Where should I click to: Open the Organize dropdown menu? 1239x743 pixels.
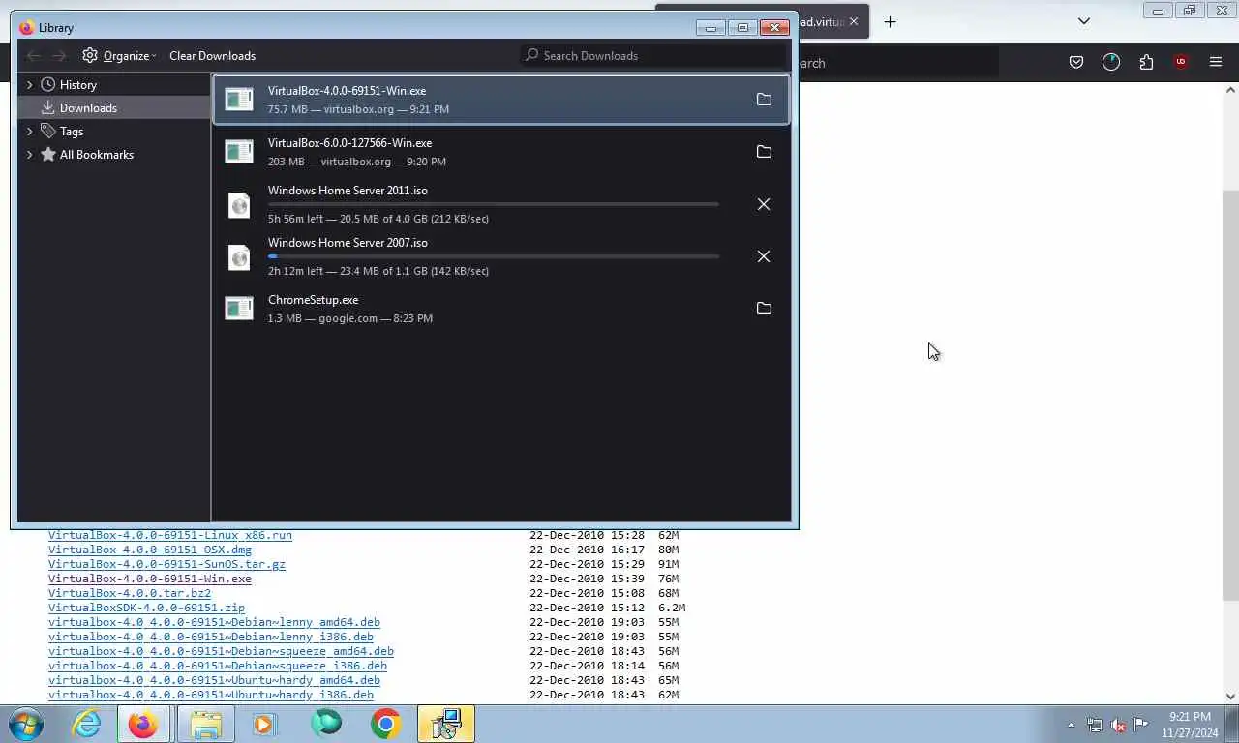pos(120,56)
